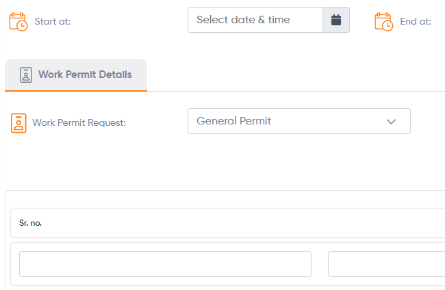Click the second empty text box at right
Screen dimensions: 445x290
(387, 264)
